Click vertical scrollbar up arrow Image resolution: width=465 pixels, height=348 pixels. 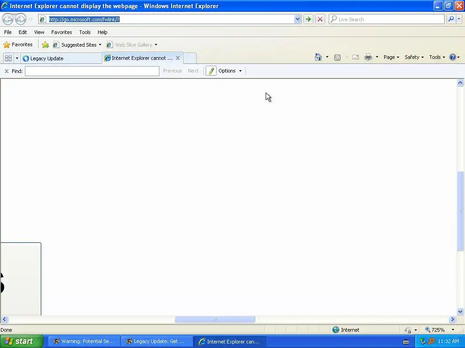tap(460, 82)
